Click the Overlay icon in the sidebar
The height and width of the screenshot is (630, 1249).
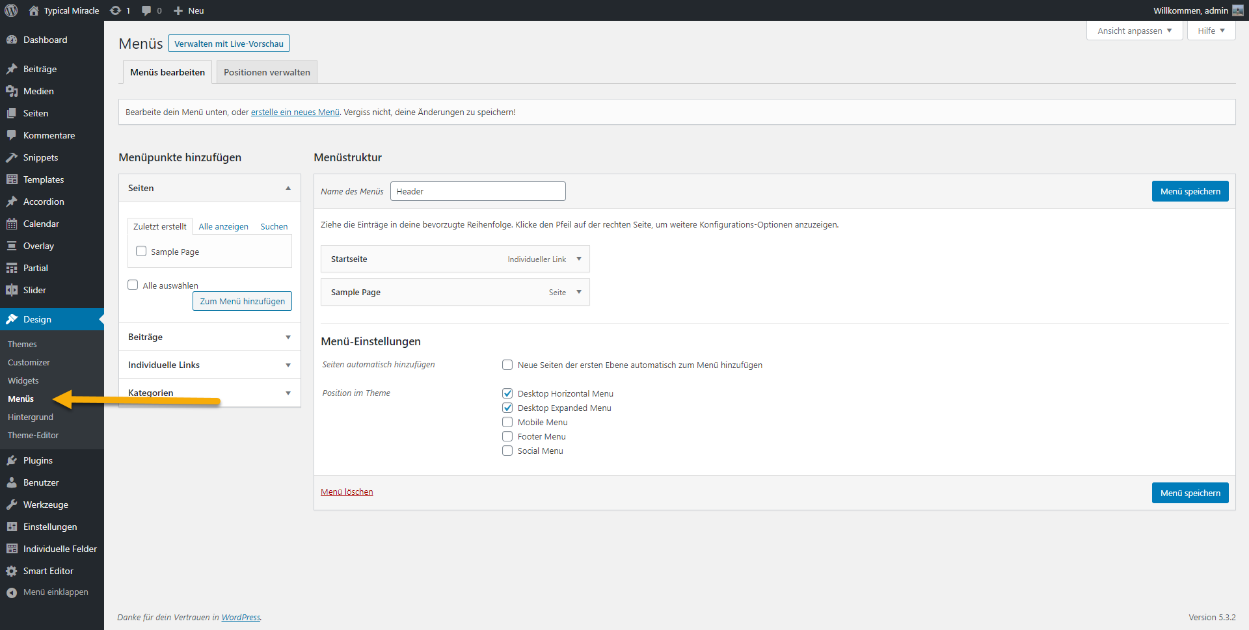pos(12,246)
